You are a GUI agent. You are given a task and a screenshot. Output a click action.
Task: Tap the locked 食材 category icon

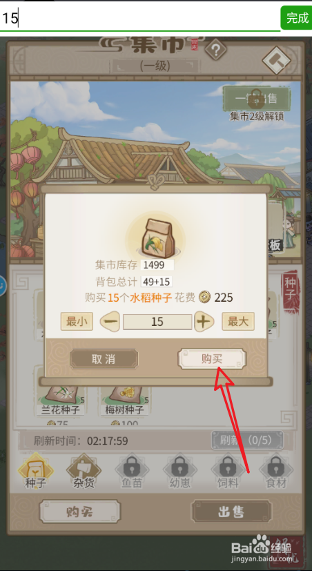pyautogui.click(x=276, y=471)
